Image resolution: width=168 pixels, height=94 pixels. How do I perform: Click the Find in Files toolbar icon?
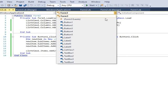coord(102,5)
